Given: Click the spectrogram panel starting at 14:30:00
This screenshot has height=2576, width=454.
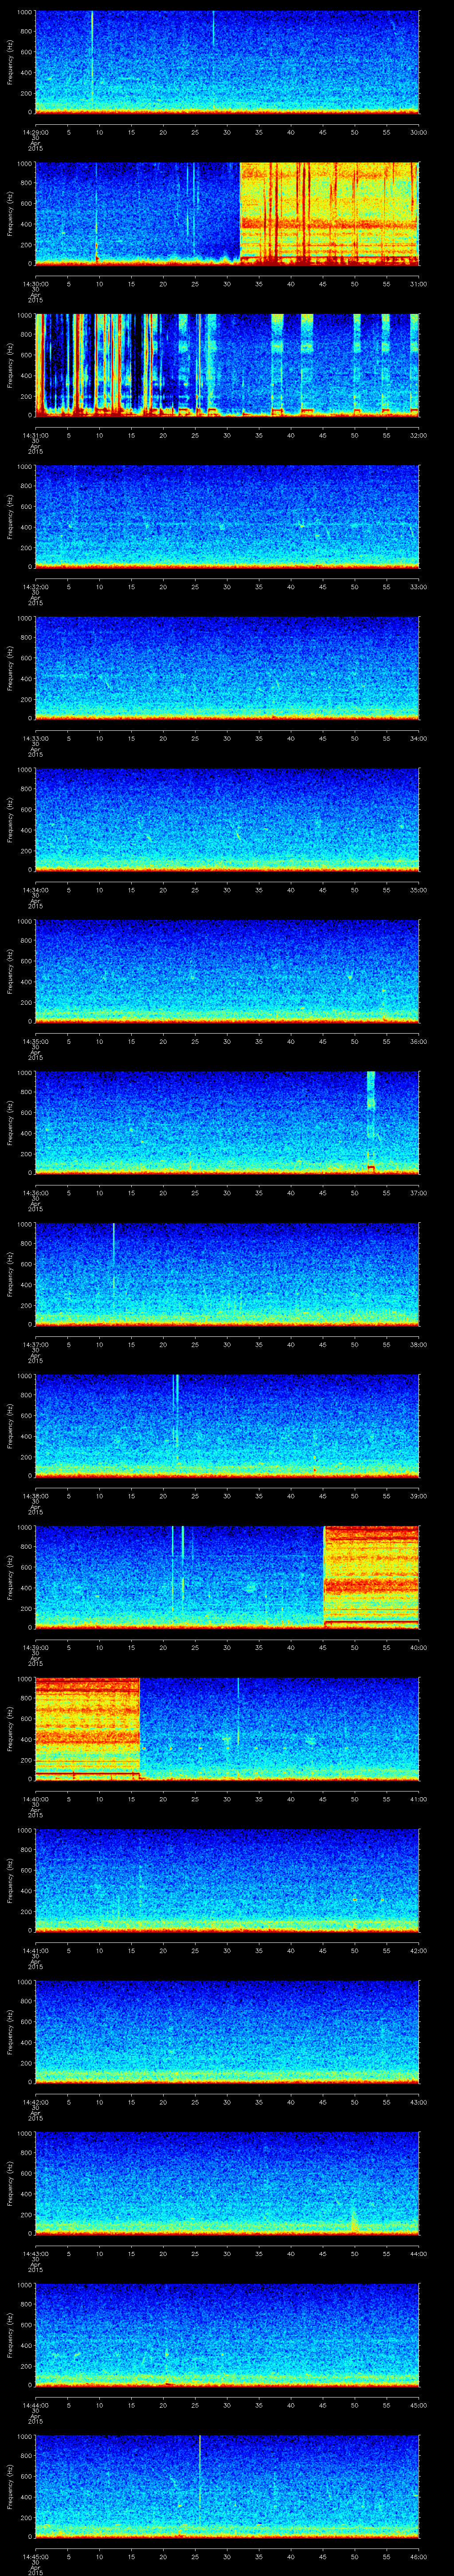Looking at the screenshot, I should [227, 213].
